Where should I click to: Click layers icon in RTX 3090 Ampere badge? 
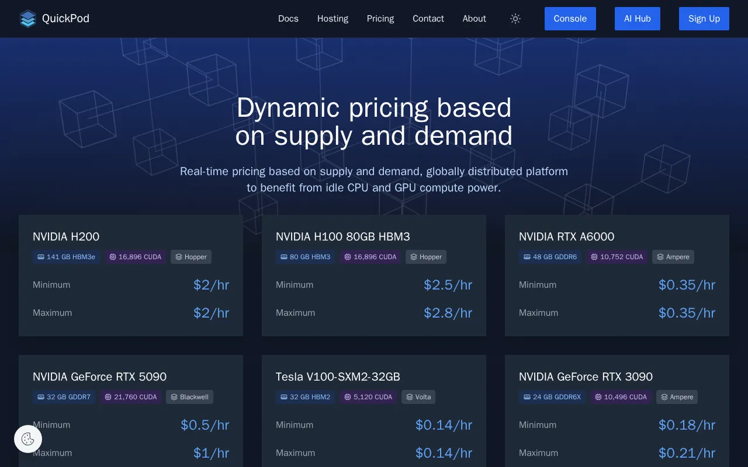(x=664, y=397)
